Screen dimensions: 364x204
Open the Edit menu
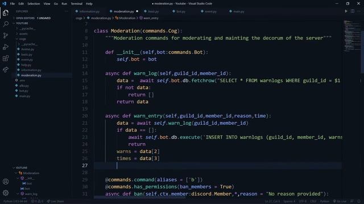(x=21, y=4)
